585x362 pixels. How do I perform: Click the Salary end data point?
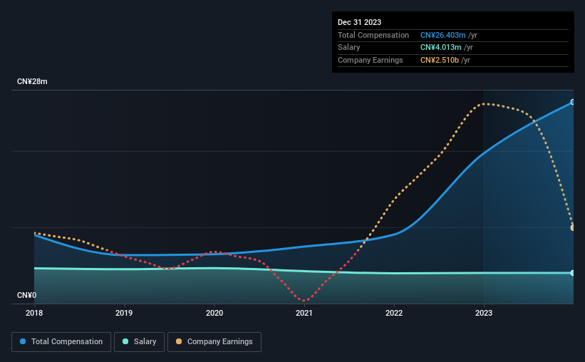[573, 273]
